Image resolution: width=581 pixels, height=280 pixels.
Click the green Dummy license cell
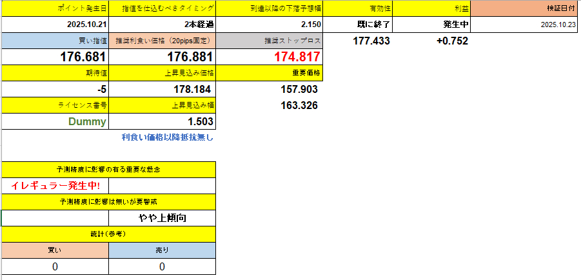55,121
